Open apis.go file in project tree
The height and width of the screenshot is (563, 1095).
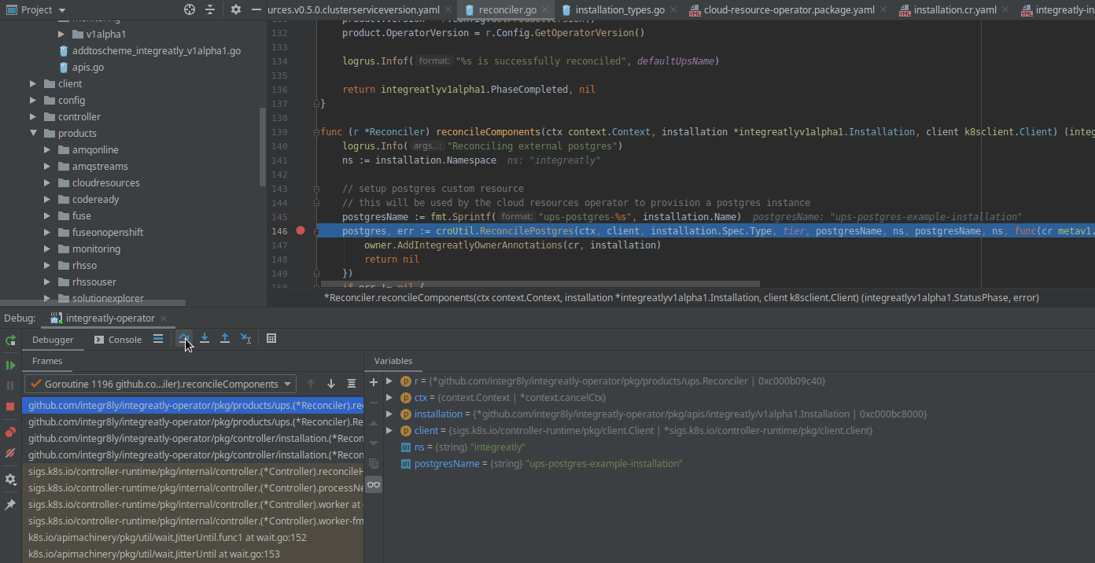click(x=87, y=68)
